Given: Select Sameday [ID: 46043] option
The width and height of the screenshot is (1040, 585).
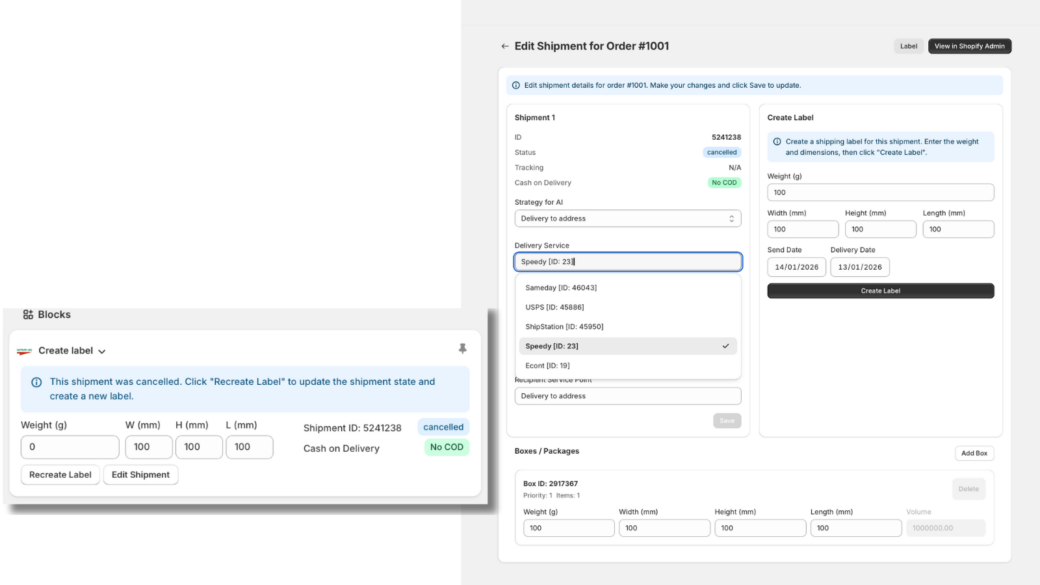Looking at the screenshot, I should point(561,288).
